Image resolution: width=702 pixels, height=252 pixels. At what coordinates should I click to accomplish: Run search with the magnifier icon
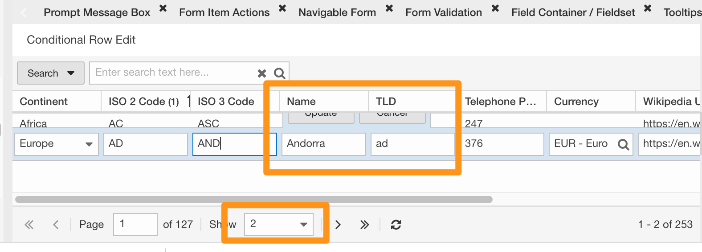pos(279,73)
